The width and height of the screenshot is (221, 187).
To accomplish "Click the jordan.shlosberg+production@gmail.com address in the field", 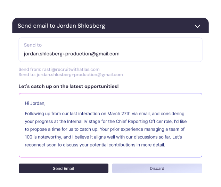I will [72, 54].
